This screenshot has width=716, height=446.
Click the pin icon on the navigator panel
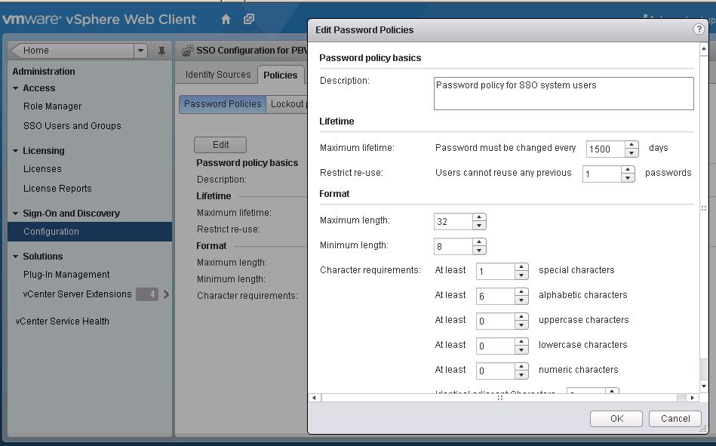coord(161,51)
